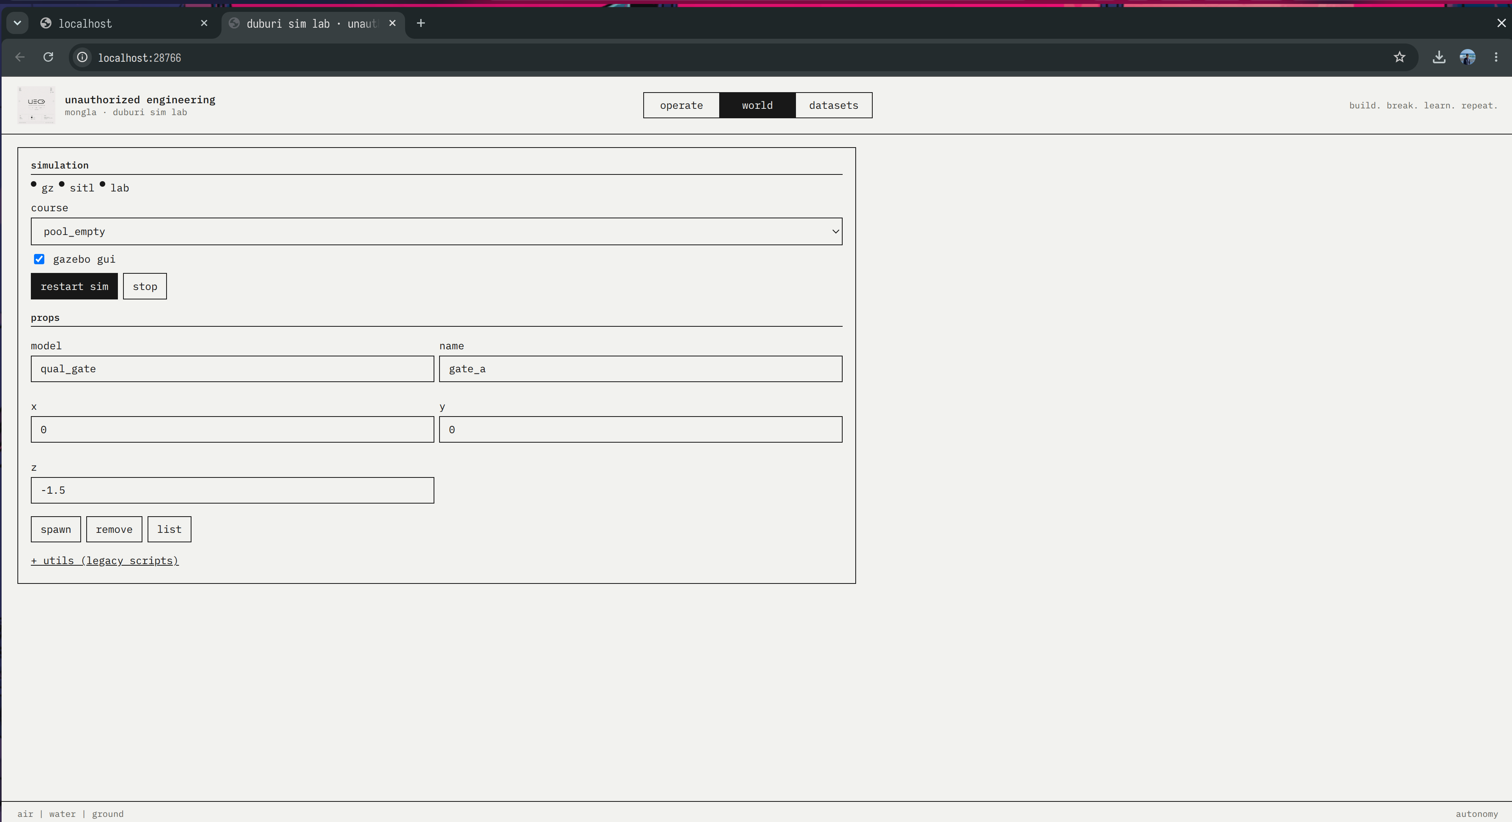Click the browser back arrow
This screenshot has width=1512, height=822.
(20, 57)
